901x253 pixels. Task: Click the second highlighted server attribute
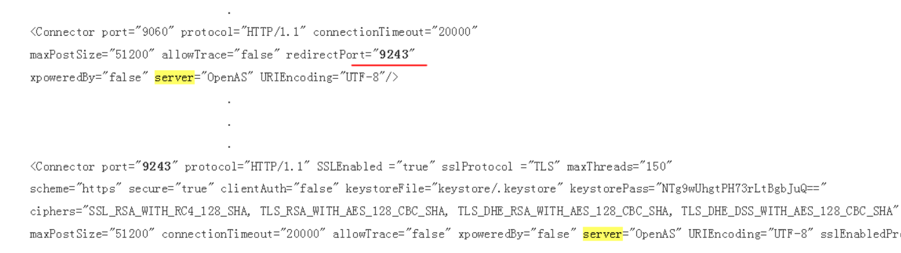click(x=602, y=234)
